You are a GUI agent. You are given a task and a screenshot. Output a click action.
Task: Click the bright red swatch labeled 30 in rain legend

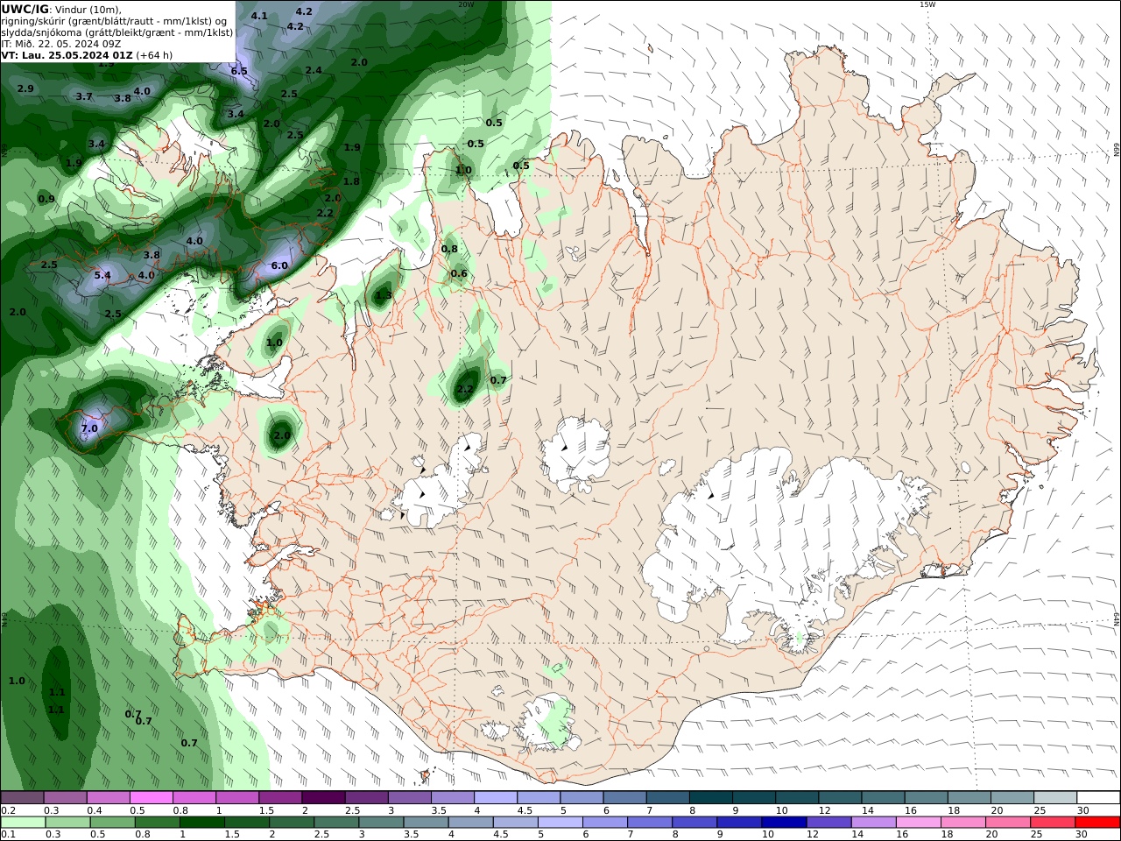point(1098,823)
